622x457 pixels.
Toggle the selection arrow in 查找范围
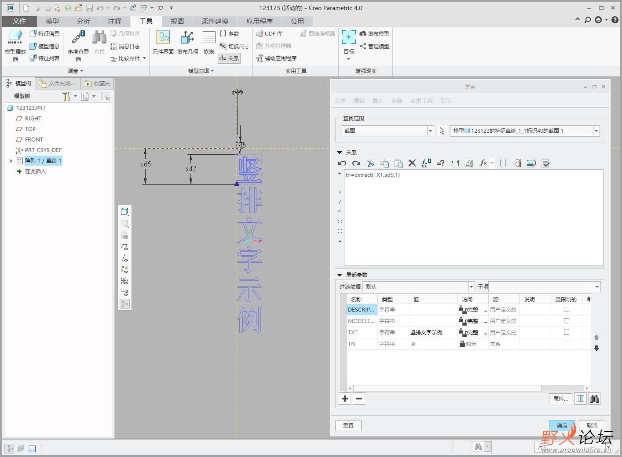(x=442, y=131)
